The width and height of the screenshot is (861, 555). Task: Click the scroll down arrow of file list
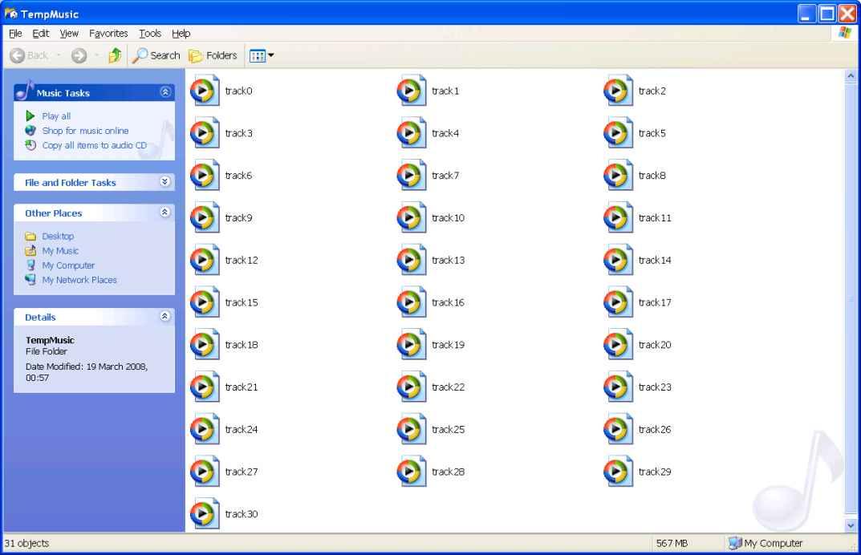[x=851, y=525]
